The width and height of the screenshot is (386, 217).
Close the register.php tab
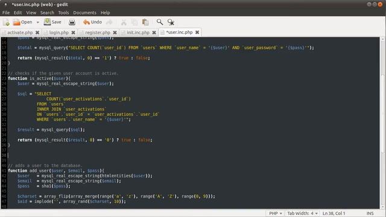pyautogui.click(x=115, y=33)
